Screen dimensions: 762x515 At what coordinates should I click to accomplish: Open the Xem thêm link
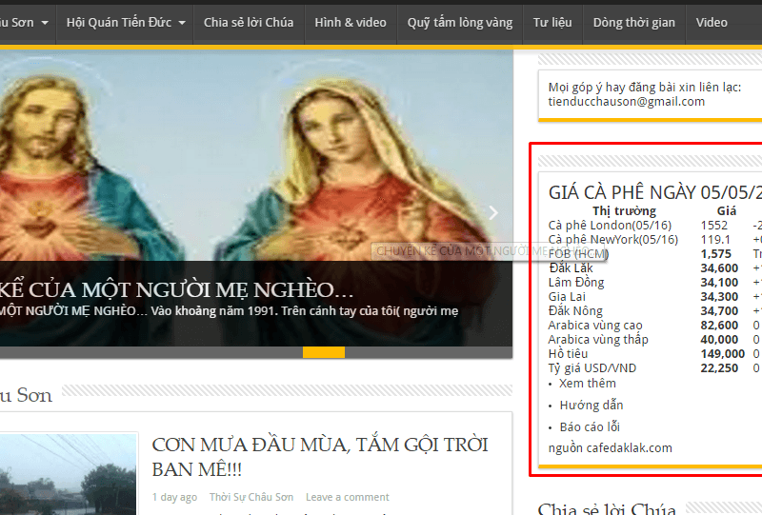(588, 384)
